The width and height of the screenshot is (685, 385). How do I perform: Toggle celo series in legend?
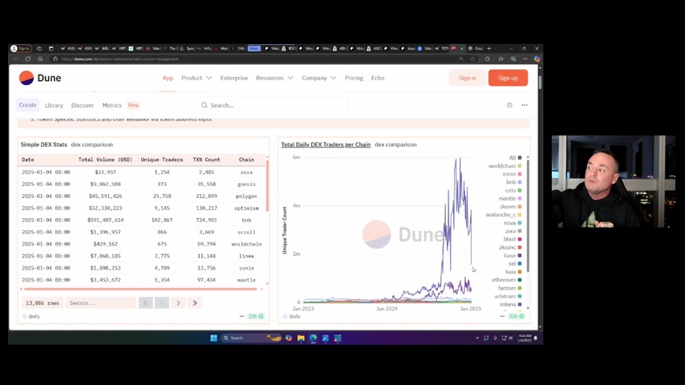tap(513, 191)
